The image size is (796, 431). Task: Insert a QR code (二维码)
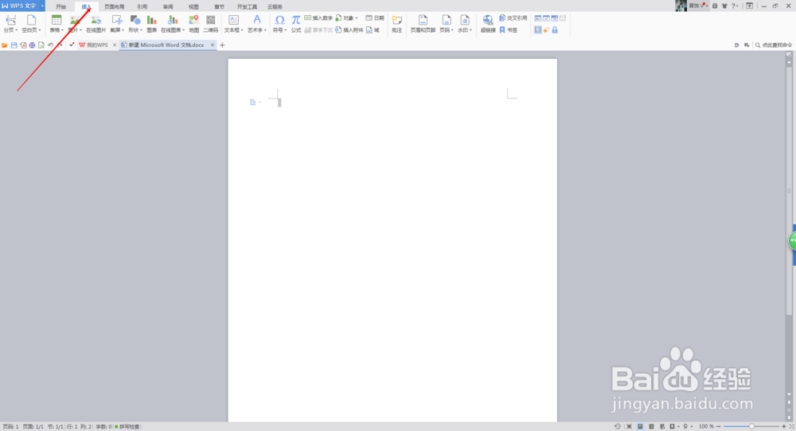coord(211,24)
